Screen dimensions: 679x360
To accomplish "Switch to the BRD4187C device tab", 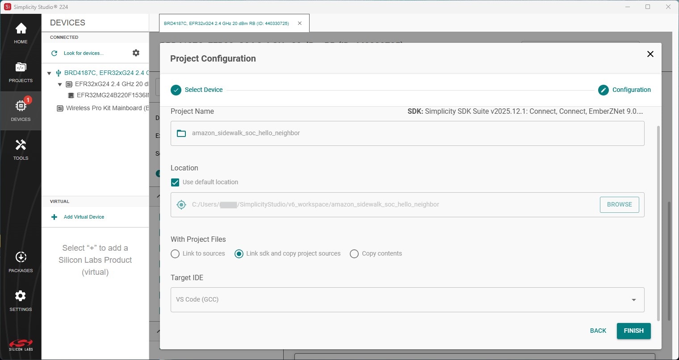I will (x=226, y=23).
